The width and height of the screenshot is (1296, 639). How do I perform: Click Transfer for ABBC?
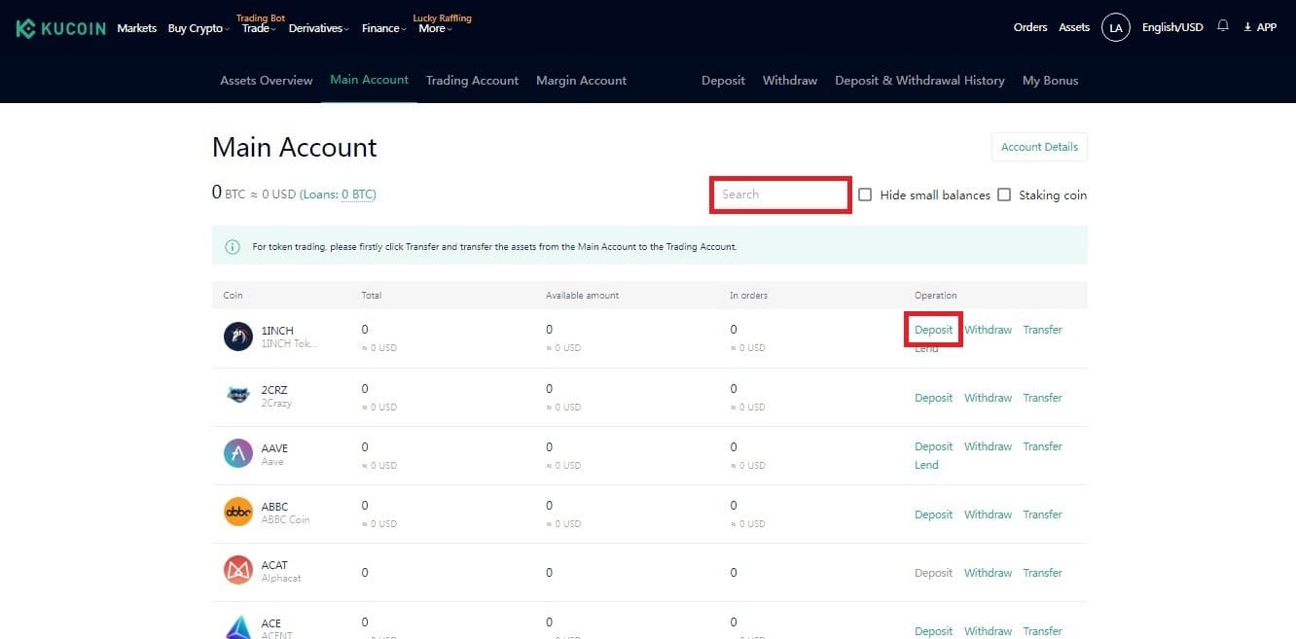(x=1043, y=515)
